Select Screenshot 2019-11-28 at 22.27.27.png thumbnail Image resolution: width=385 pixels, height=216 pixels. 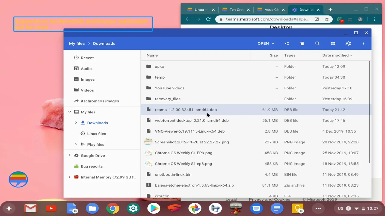pyautogui.click(x=148, y=142)
